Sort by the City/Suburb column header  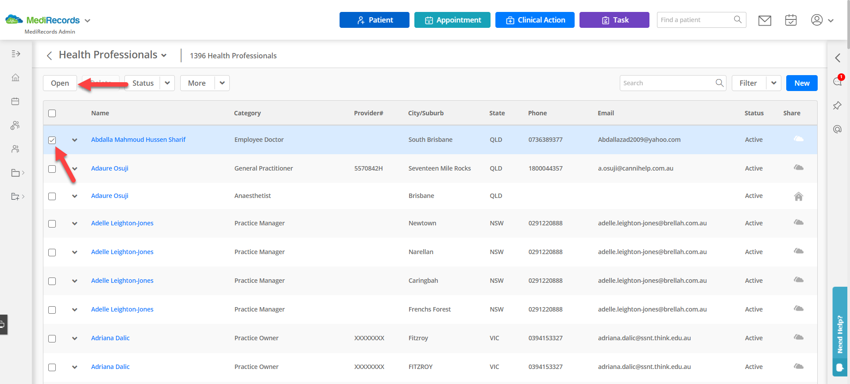426,113
